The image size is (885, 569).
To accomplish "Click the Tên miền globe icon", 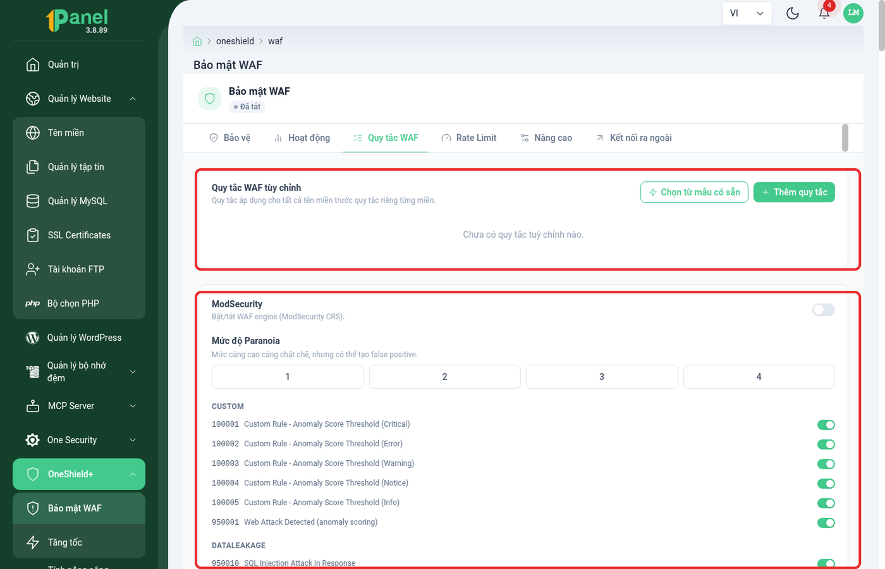I will [33, 133].
